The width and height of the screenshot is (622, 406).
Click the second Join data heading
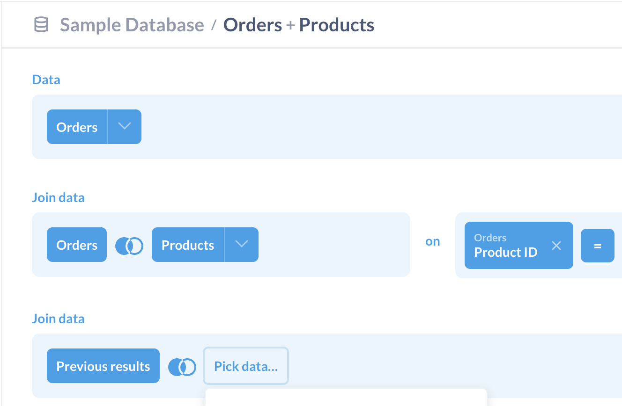58,319
